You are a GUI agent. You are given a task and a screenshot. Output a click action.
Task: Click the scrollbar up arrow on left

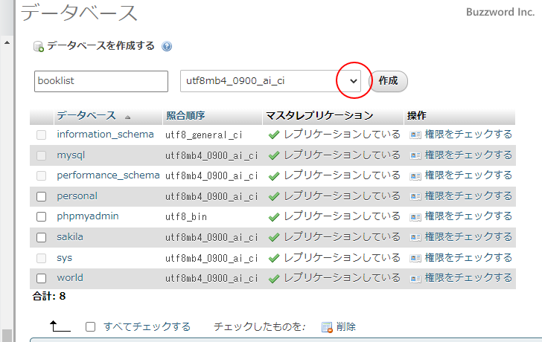pos(7,43)
